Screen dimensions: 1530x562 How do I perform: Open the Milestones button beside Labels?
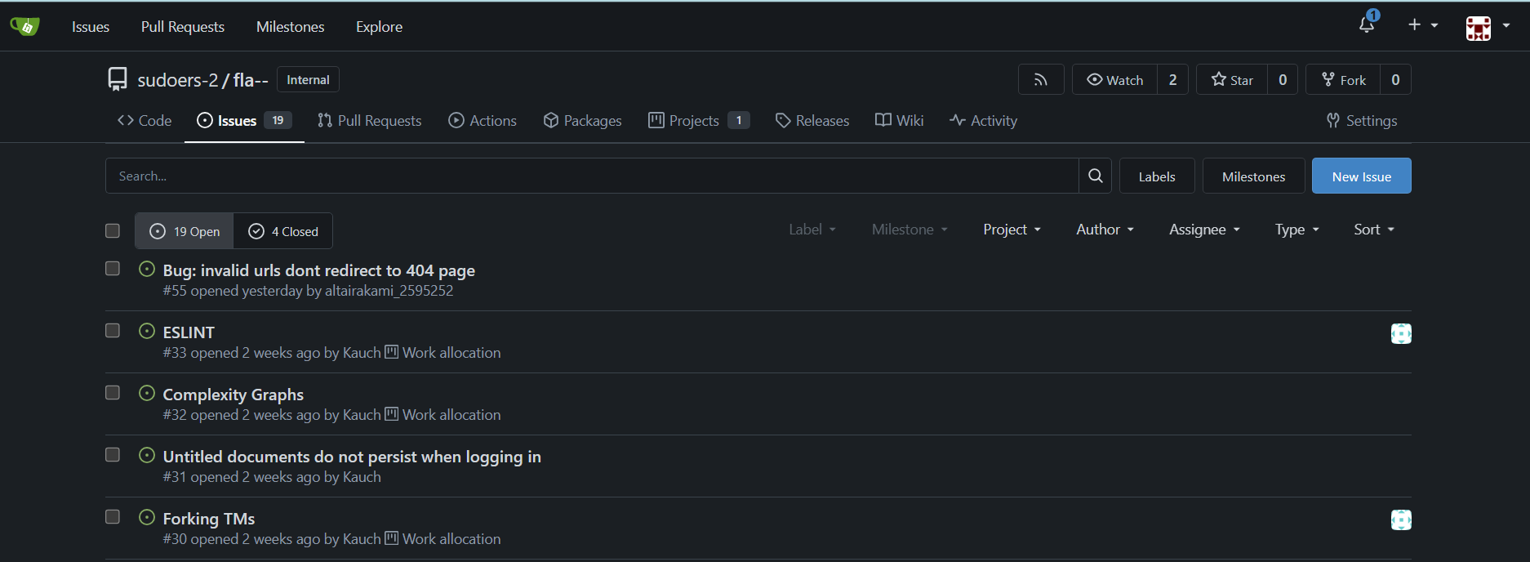point(1253,176)
